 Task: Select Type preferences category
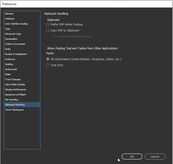tap(22, 29)
